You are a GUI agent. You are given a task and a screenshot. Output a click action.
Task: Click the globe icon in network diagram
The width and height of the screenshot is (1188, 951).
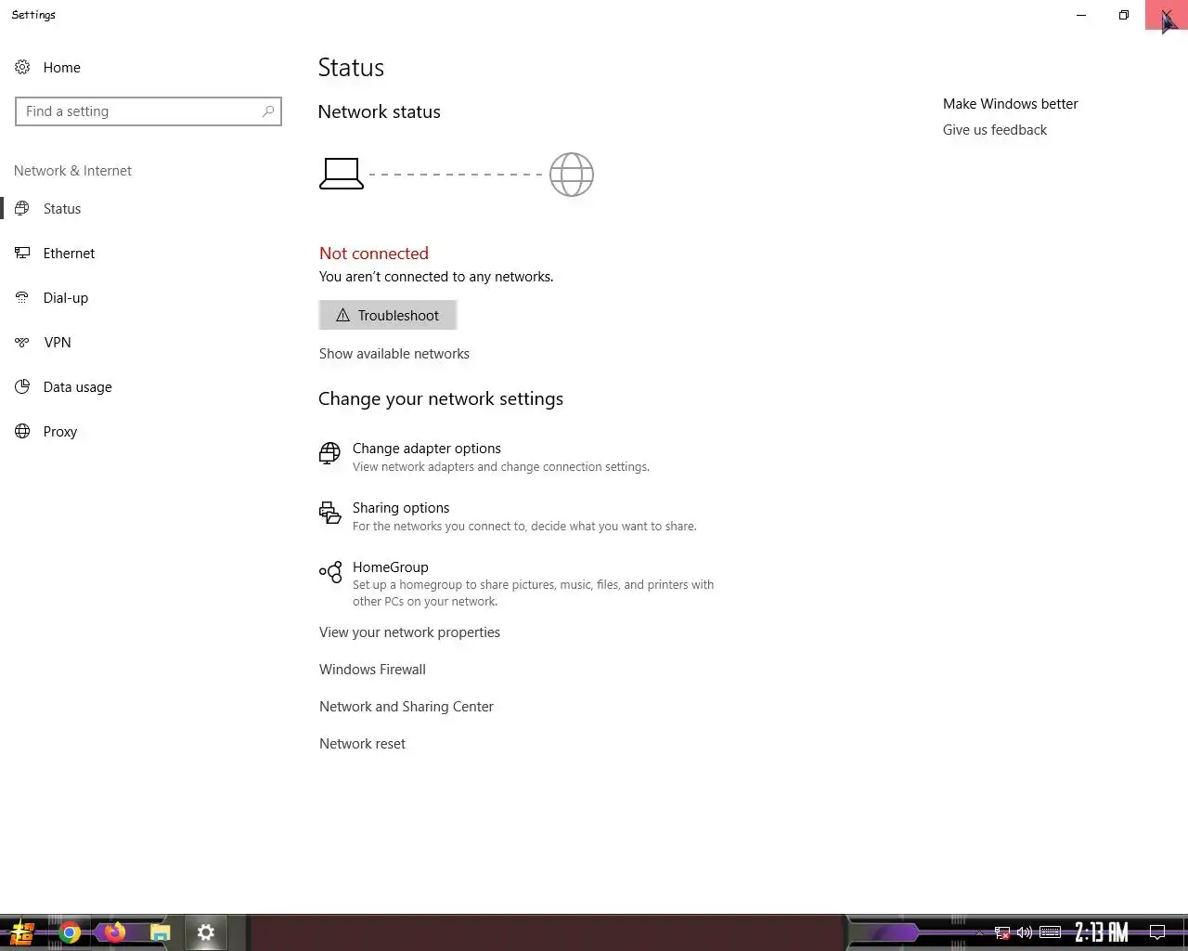coord(572,175)
